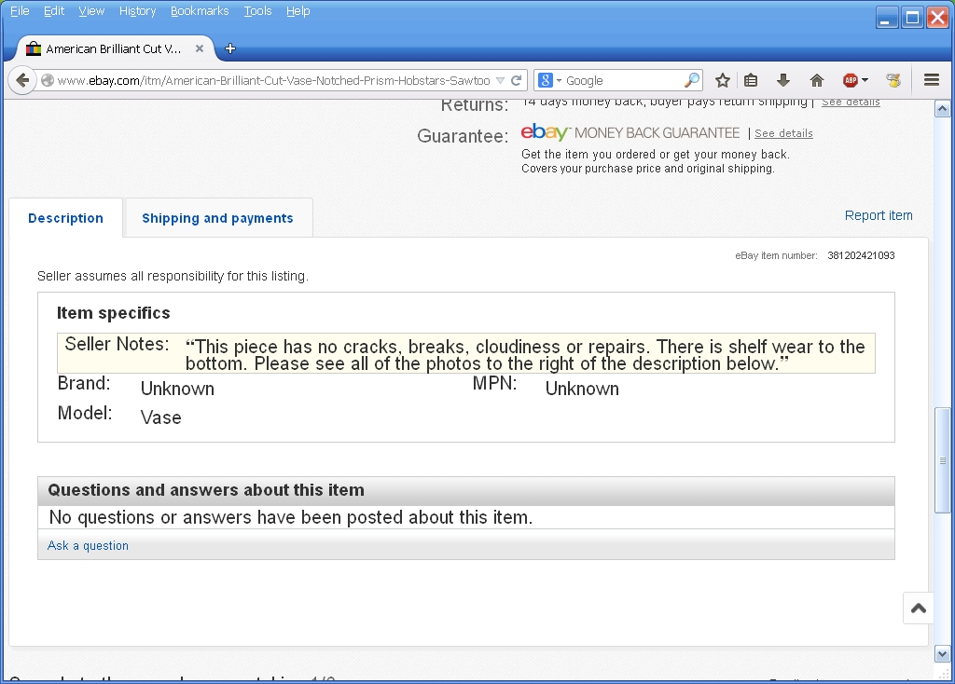Image resolution: width=955 pixels, height=684 pixels.
Task: Bookmark this page with the star icon
Action: 722,80
